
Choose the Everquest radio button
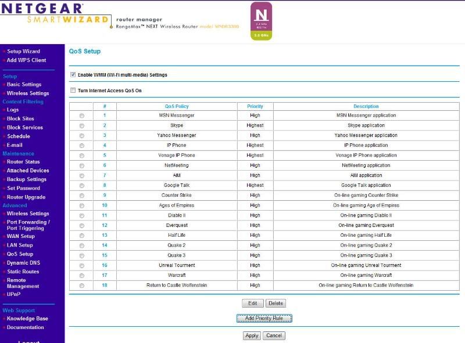(x=81, y=226)
